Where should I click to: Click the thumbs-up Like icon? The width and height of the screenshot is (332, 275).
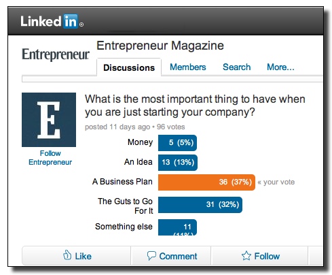click(x=67, y=255)
